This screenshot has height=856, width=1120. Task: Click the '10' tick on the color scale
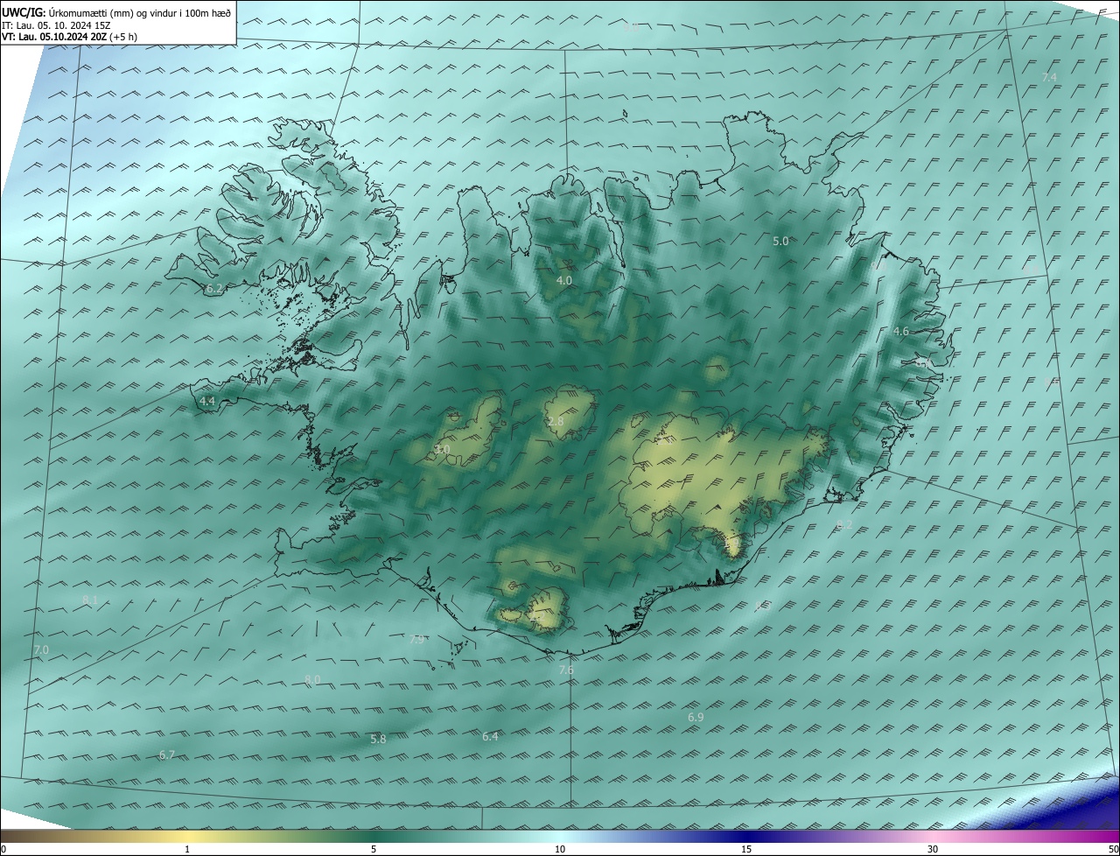click(560, 849)
